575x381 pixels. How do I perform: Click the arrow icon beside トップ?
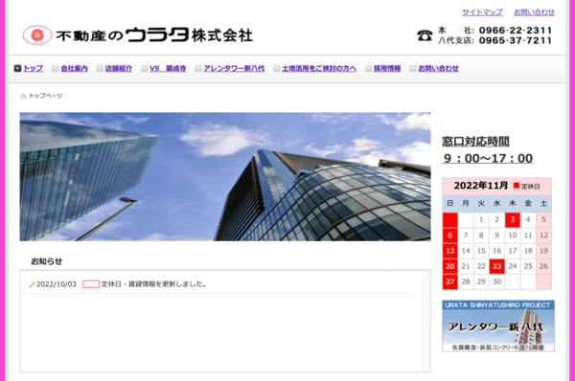pyautogui.click(x=17, y=68)
